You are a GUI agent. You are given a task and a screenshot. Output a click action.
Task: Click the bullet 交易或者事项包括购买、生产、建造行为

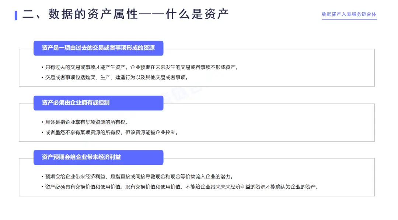[x=115, y=78]
